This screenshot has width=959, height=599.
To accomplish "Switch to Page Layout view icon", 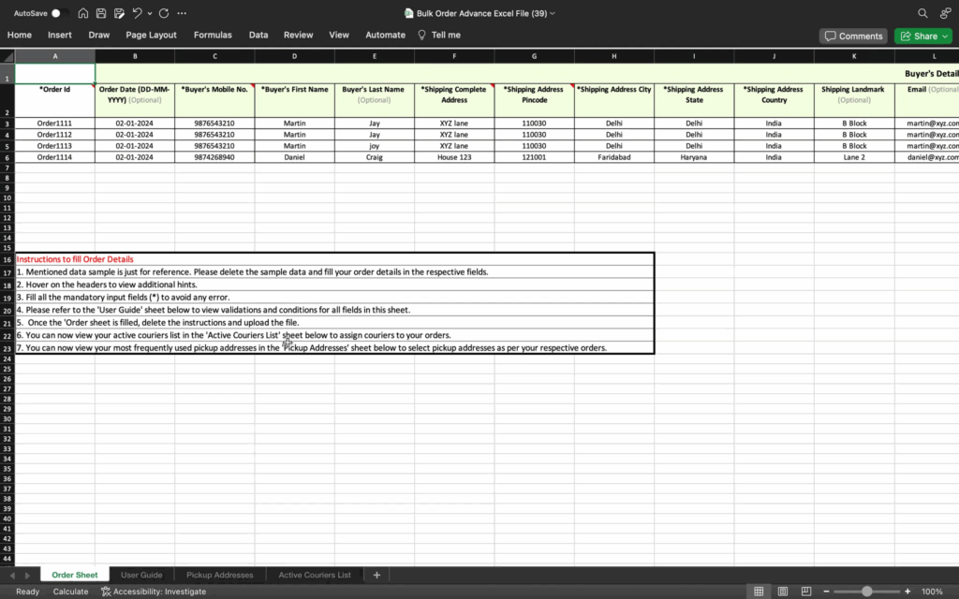I will click(781, 592).
